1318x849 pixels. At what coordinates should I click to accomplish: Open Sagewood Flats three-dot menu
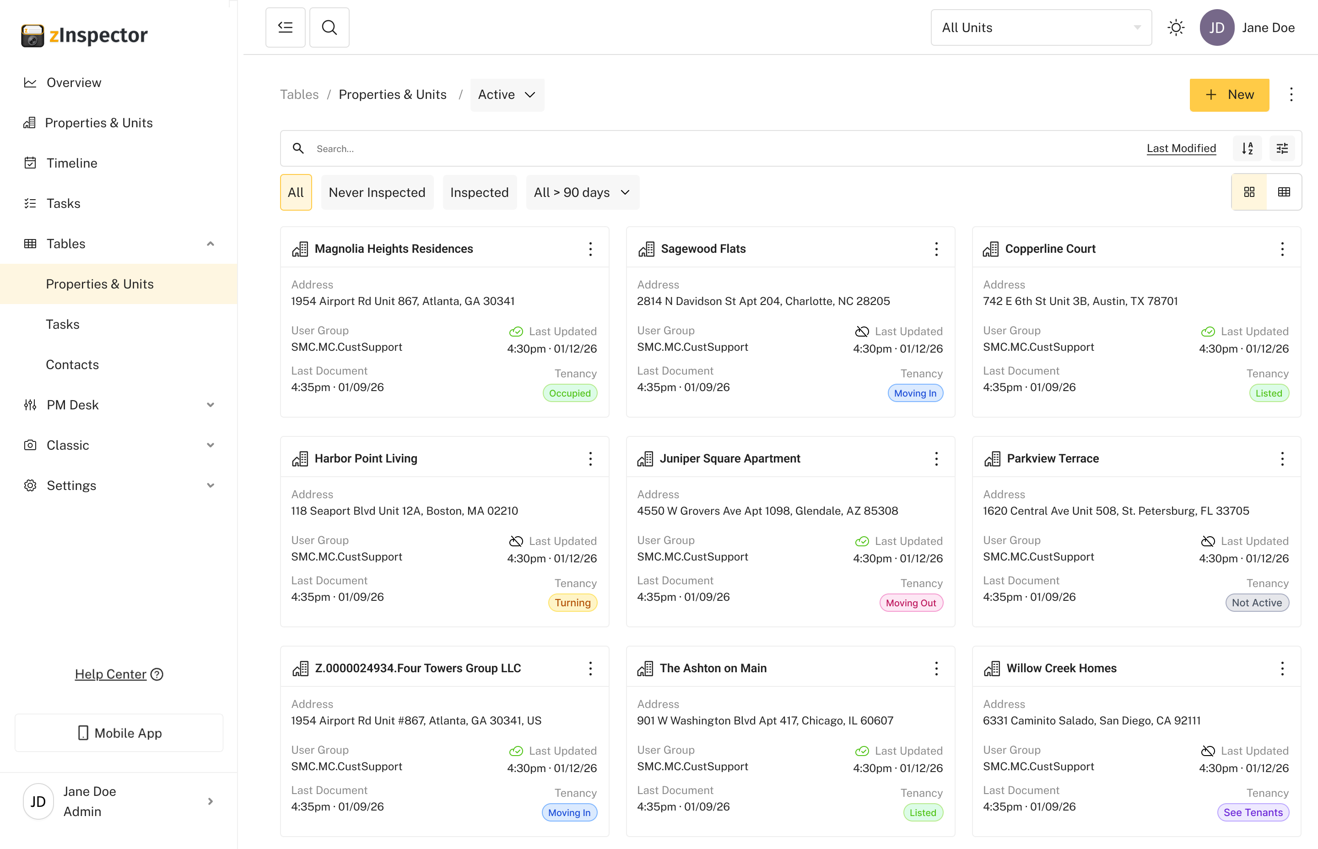coord(936,249)
